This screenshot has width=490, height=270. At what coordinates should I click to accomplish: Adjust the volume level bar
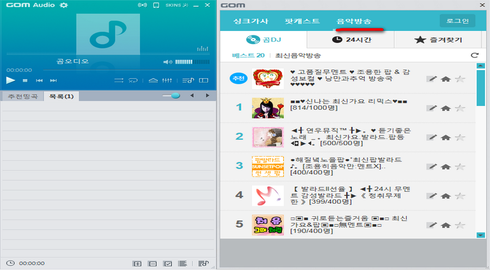pos(192,62)
